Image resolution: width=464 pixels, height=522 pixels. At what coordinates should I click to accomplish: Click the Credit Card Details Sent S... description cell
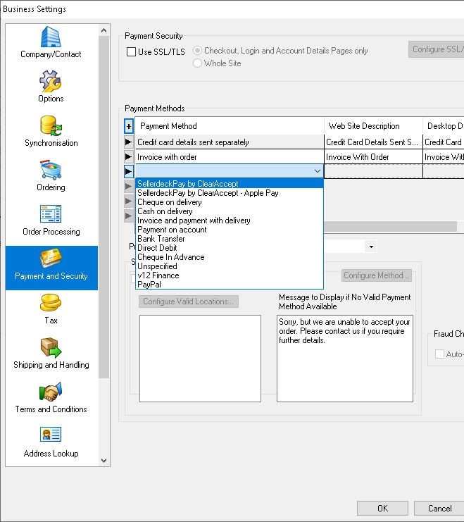click(373, 142)
